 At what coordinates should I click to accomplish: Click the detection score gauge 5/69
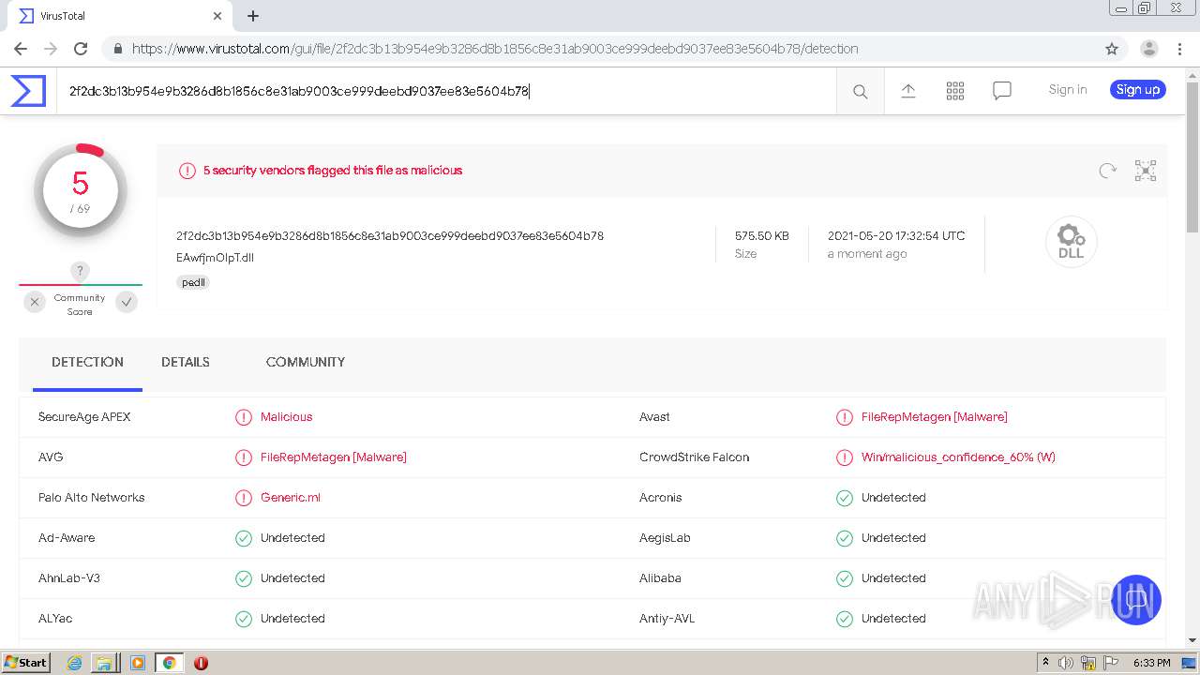81,190
